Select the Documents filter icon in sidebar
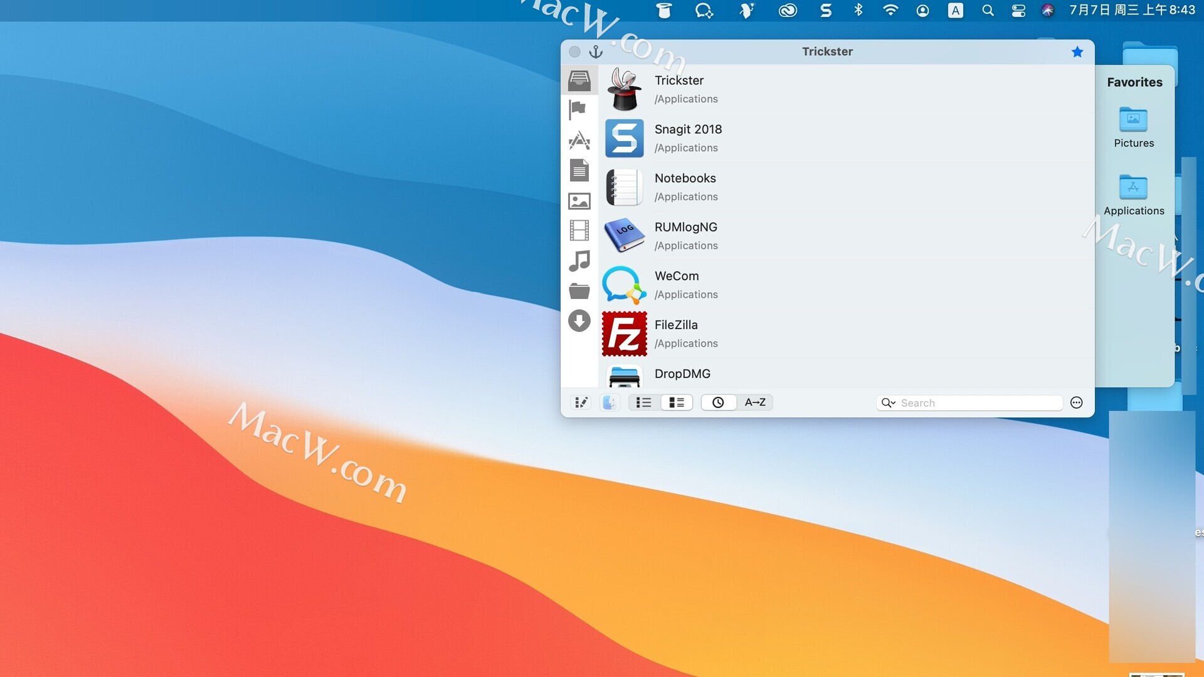Screen dimensions: 1204x677 [579, 170]
